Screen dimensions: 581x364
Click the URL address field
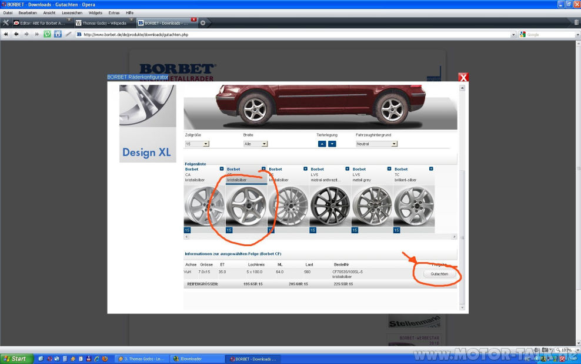tap(293, 35)
